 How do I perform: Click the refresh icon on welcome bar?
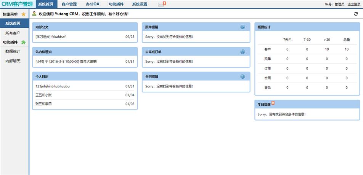click(x=356, y=14)
